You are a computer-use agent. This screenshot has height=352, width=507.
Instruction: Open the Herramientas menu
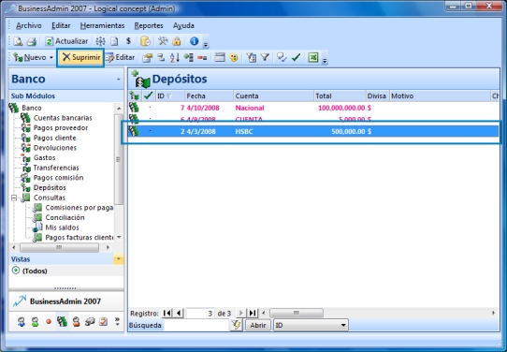pyautogui.click(x=102, y=25)
